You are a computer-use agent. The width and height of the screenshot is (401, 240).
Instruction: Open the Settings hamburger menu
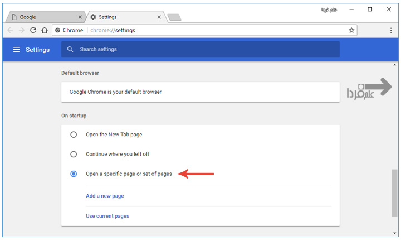[x=17, y=50]
